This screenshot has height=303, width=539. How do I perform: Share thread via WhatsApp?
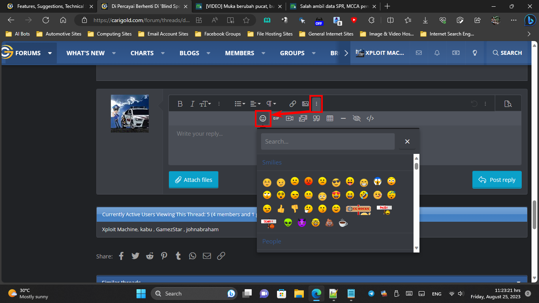pos(193,256)
